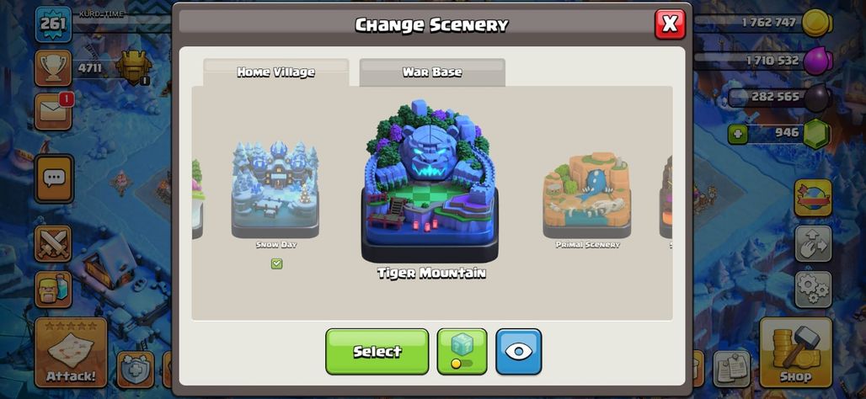Click the level 261 experience badge

(54, 24)
